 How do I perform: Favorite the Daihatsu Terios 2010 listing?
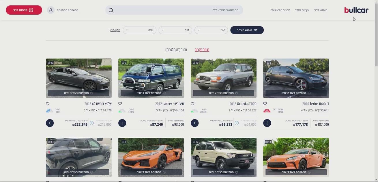point(265,104)
